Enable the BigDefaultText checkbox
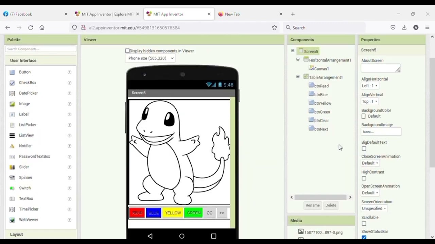The image size is (435, 244). click(364, 148)
